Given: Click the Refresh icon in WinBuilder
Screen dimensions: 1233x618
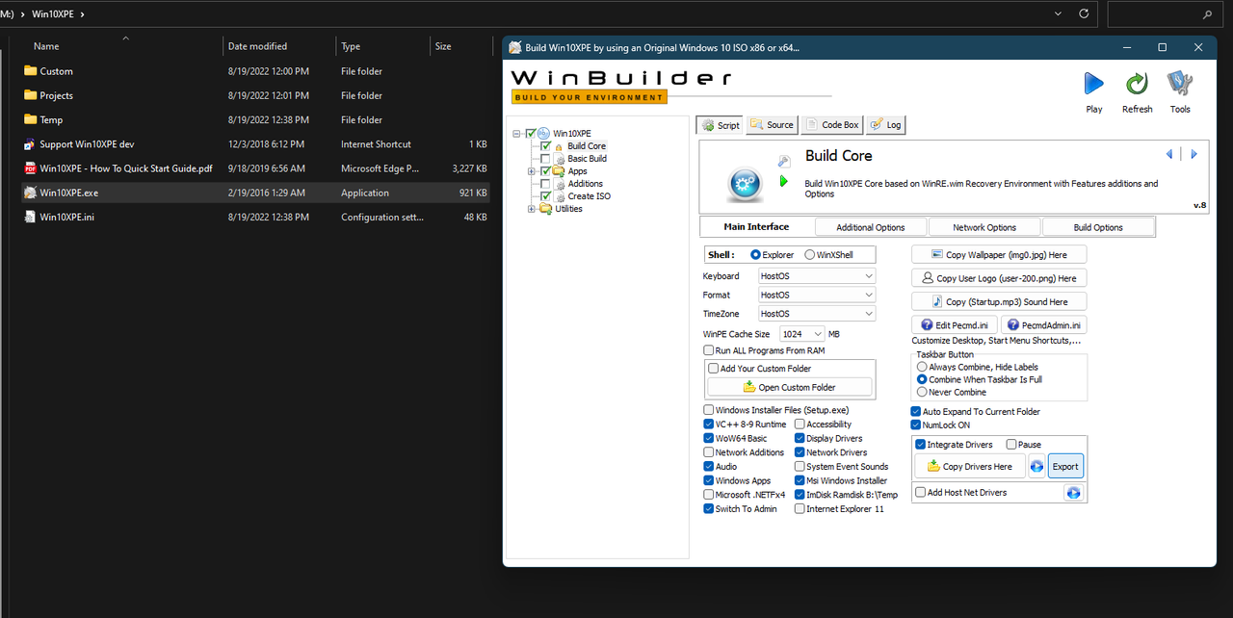Looking at the screenshot, I should [1137, 84].
